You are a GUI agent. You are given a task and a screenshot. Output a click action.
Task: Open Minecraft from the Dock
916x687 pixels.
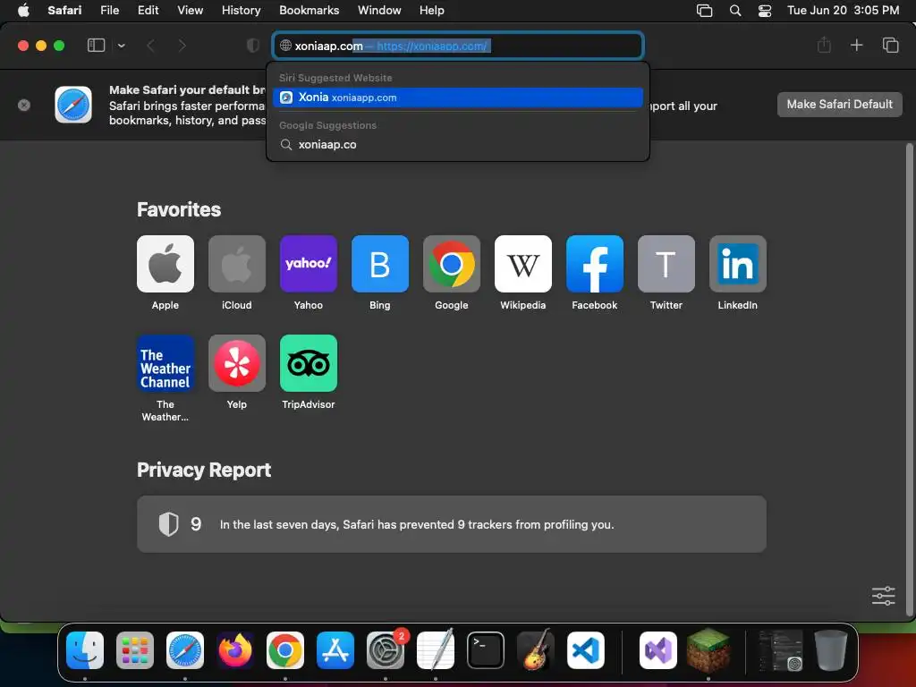[708, 649]
